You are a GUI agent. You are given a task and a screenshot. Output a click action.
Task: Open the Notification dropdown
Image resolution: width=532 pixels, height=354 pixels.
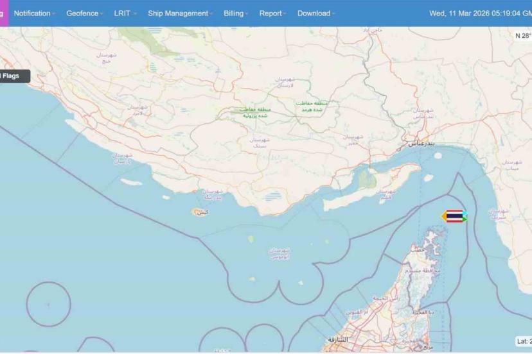[x=35, y=13]
